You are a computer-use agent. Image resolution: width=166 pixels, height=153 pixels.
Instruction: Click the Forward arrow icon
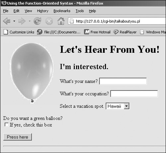[22, 21]
